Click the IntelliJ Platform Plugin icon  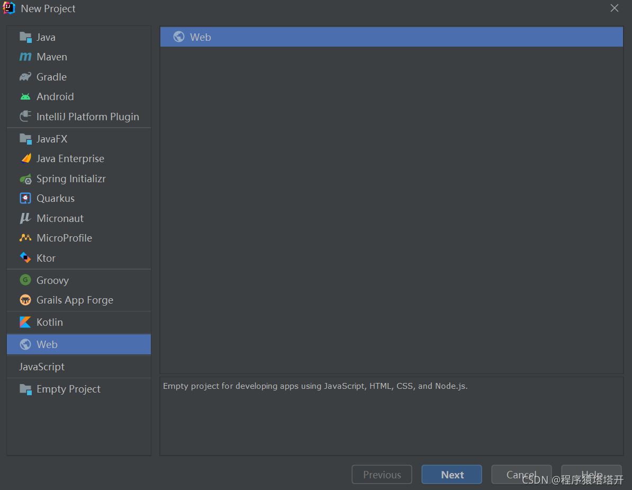point(25,117)
